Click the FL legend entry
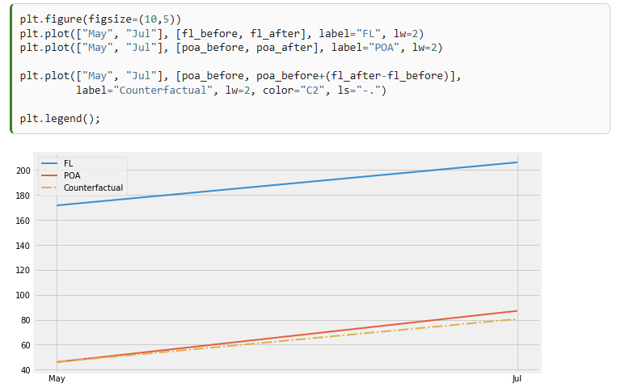 tap(57, 163)
